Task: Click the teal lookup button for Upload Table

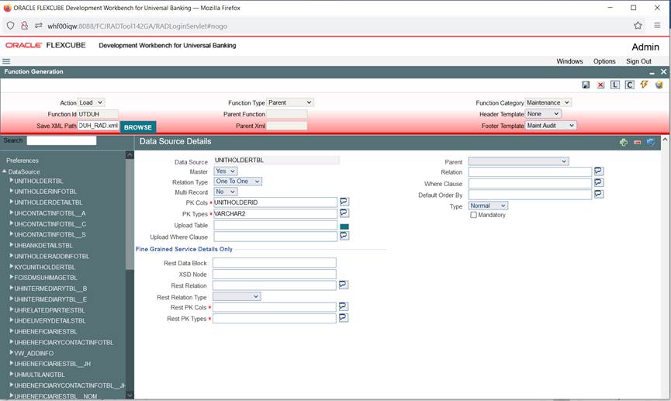Action: click(344, 226)
